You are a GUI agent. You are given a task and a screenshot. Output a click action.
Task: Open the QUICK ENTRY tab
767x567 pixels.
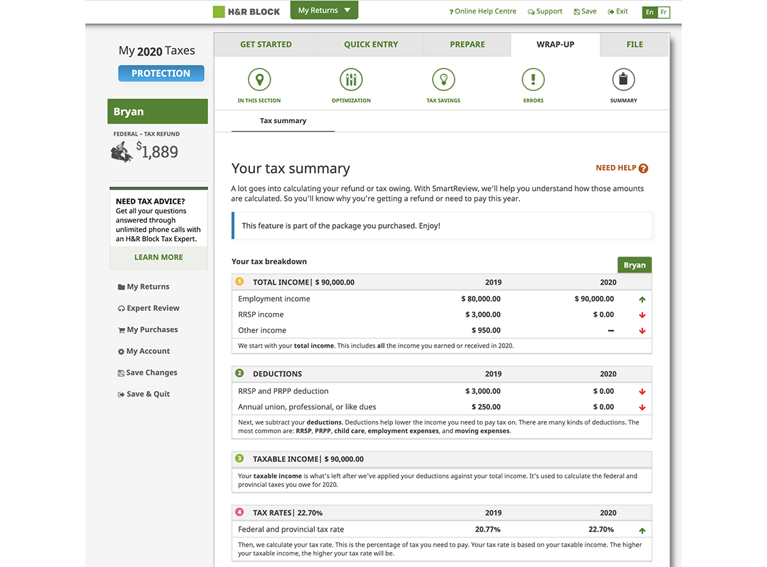370,44
